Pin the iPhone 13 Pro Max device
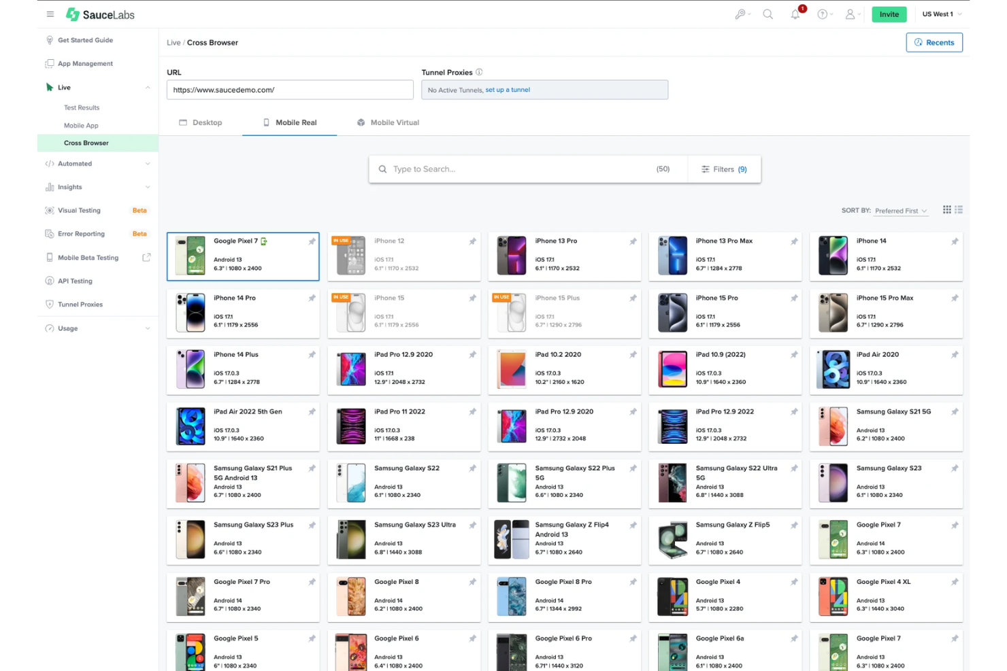This screenshot has width=1007, height=671. click(794, 241)
